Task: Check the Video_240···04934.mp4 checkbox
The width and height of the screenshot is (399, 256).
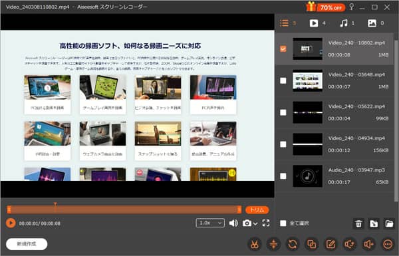Action: (283, 144)
